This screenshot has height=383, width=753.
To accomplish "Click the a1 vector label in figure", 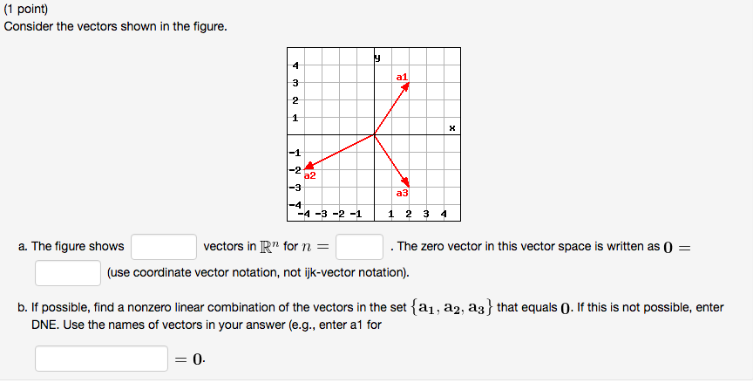I will 401,78.
